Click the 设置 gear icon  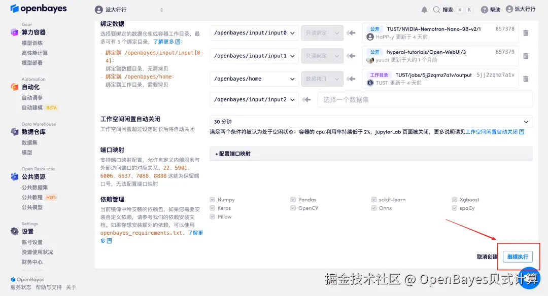coord(14,231)
